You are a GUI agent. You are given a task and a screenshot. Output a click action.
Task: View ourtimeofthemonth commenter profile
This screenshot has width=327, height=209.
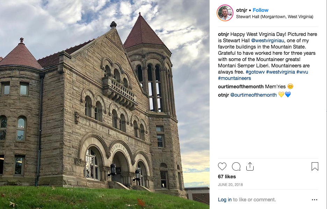click(x=241, y=87)
